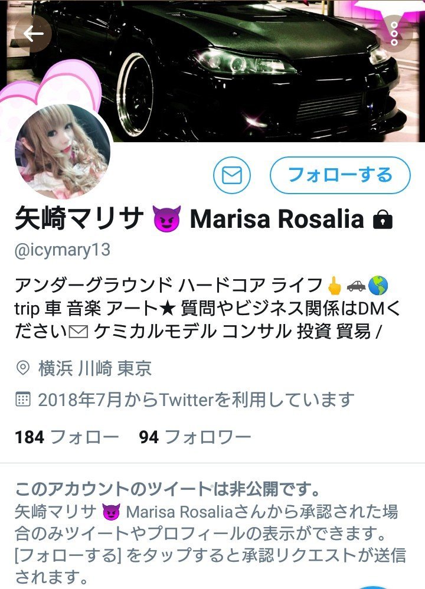The width and height of the screenshot is (425, 589).
Task: Tap the 横浜 川崎 東京 location text
Action: [95, 368]
